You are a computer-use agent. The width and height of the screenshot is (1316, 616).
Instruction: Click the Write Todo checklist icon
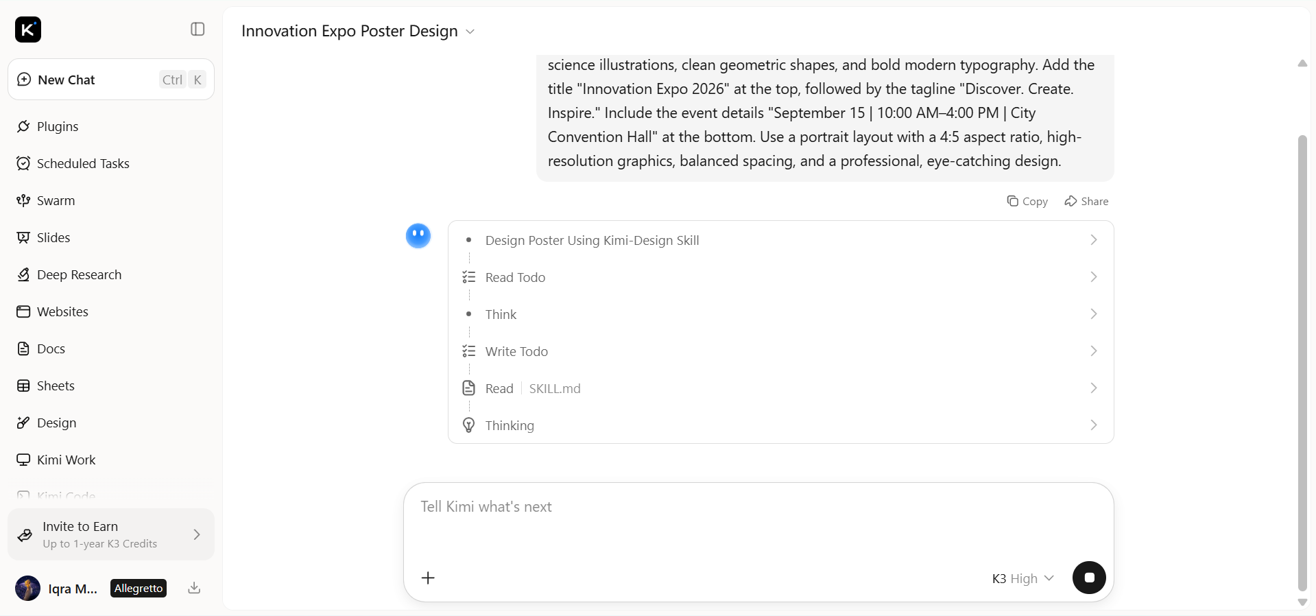click(x=469, y=351)
